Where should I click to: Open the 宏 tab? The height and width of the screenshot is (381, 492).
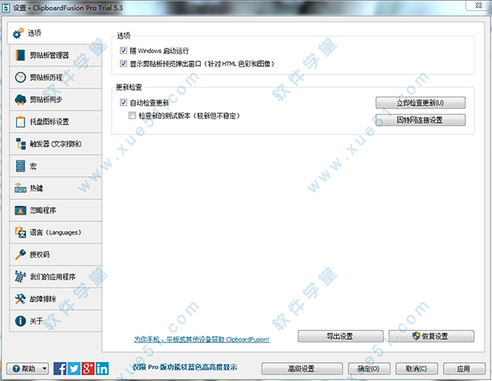pyautogui.click(x=56, y=166)
